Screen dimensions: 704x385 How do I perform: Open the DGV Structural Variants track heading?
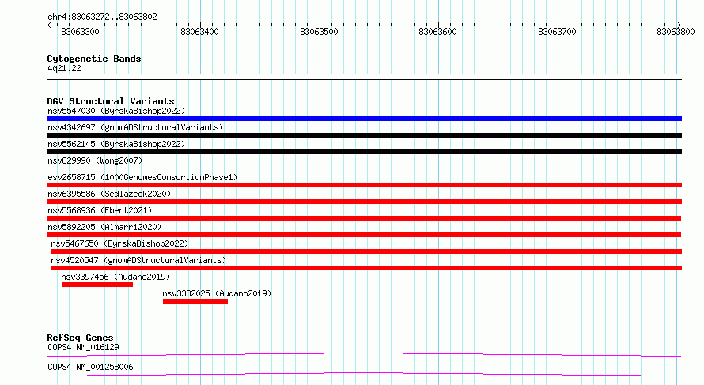click(111, 101)
